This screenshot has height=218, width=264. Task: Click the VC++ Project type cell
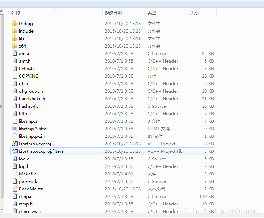(161, 144)
